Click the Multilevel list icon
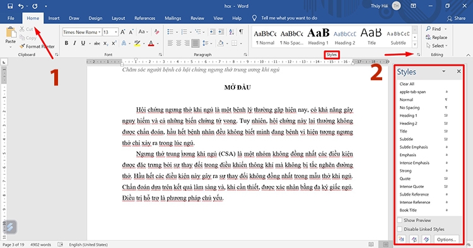This screenshot has width=473, height=248. 198,32
